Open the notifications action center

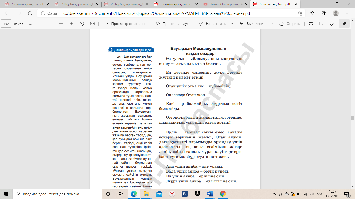pos(346,194)
